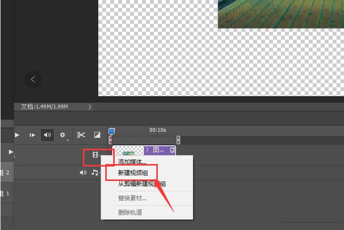
Task: Open the music note audio menu
Action: point(95,172)
